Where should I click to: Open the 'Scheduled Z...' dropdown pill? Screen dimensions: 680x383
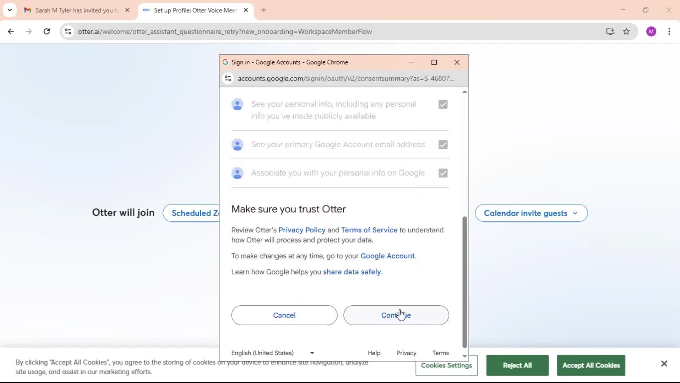point(191,213)
